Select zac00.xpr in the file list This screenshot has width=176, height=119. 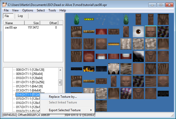[11, 27]
